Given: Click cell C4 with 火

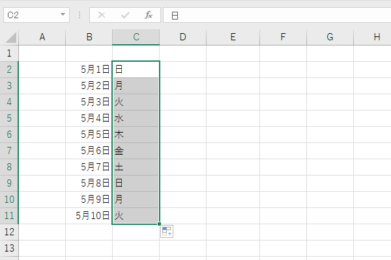Looking at the screenshot, I should coord(136,102).
